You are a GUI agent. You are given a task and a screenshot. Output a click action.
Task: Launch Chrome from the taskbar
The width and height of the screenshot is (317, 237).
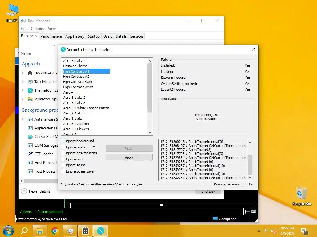(x=55, y=231)
